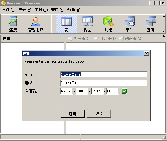Click the 连接 panel header
The image size is (167, 141).
[x=32, y=39]
